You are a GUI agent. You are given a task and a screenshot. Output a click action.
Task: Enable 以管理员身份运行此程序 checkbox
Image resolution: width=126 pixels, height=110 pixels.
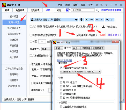(x=61, y=107)
